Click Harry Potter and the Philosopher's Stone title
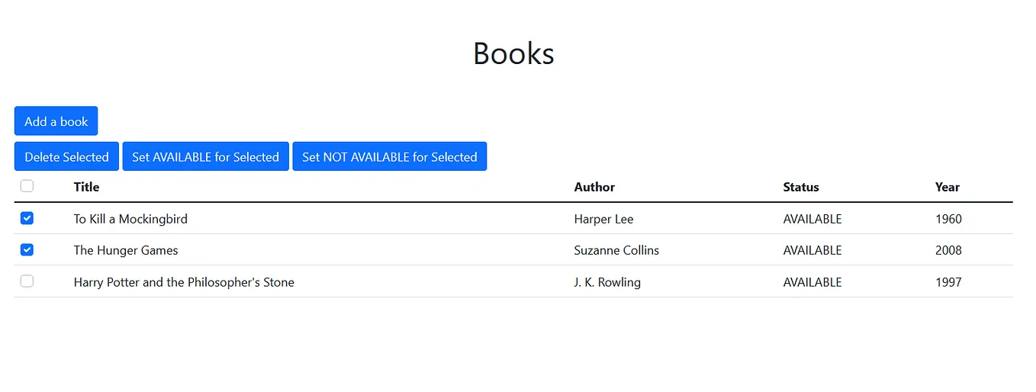This screenshot has width=1036, height=392. pos(184,282)
